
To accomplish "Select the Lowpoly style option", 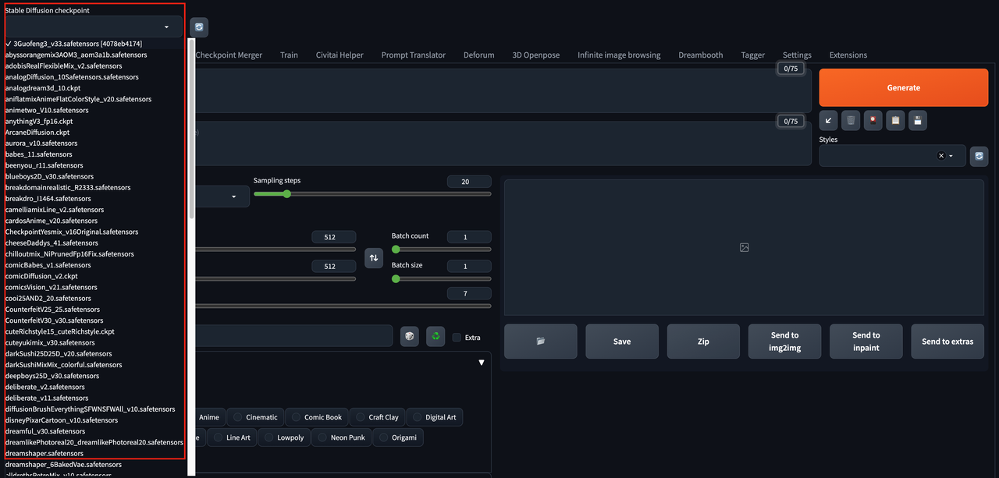I will (x=283, y=437).
